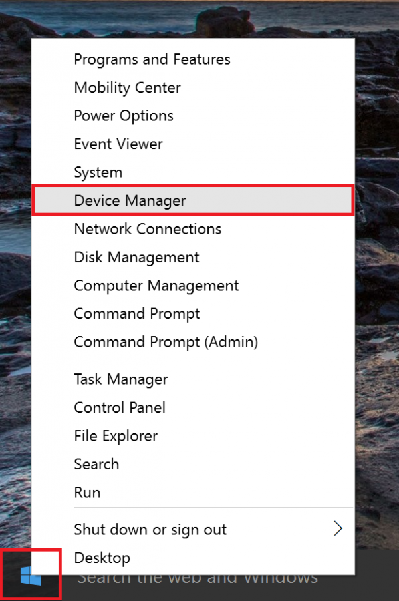
Task: Show the Desktop from the menu
Action: pyautogui.click(x=102, y=558)
